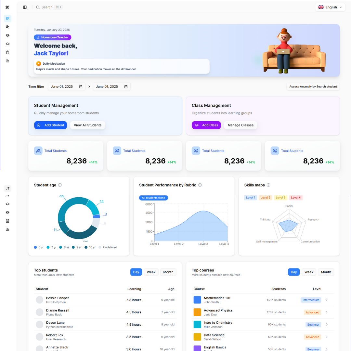Switch Top students to the Week tab
The image size is (351, 351).
151,272
